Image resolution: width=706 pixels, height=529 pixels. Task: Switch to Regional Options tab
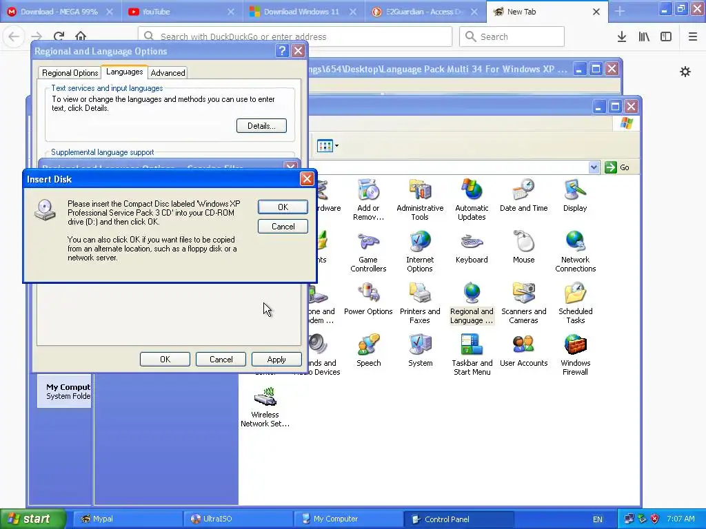point(70,73)
